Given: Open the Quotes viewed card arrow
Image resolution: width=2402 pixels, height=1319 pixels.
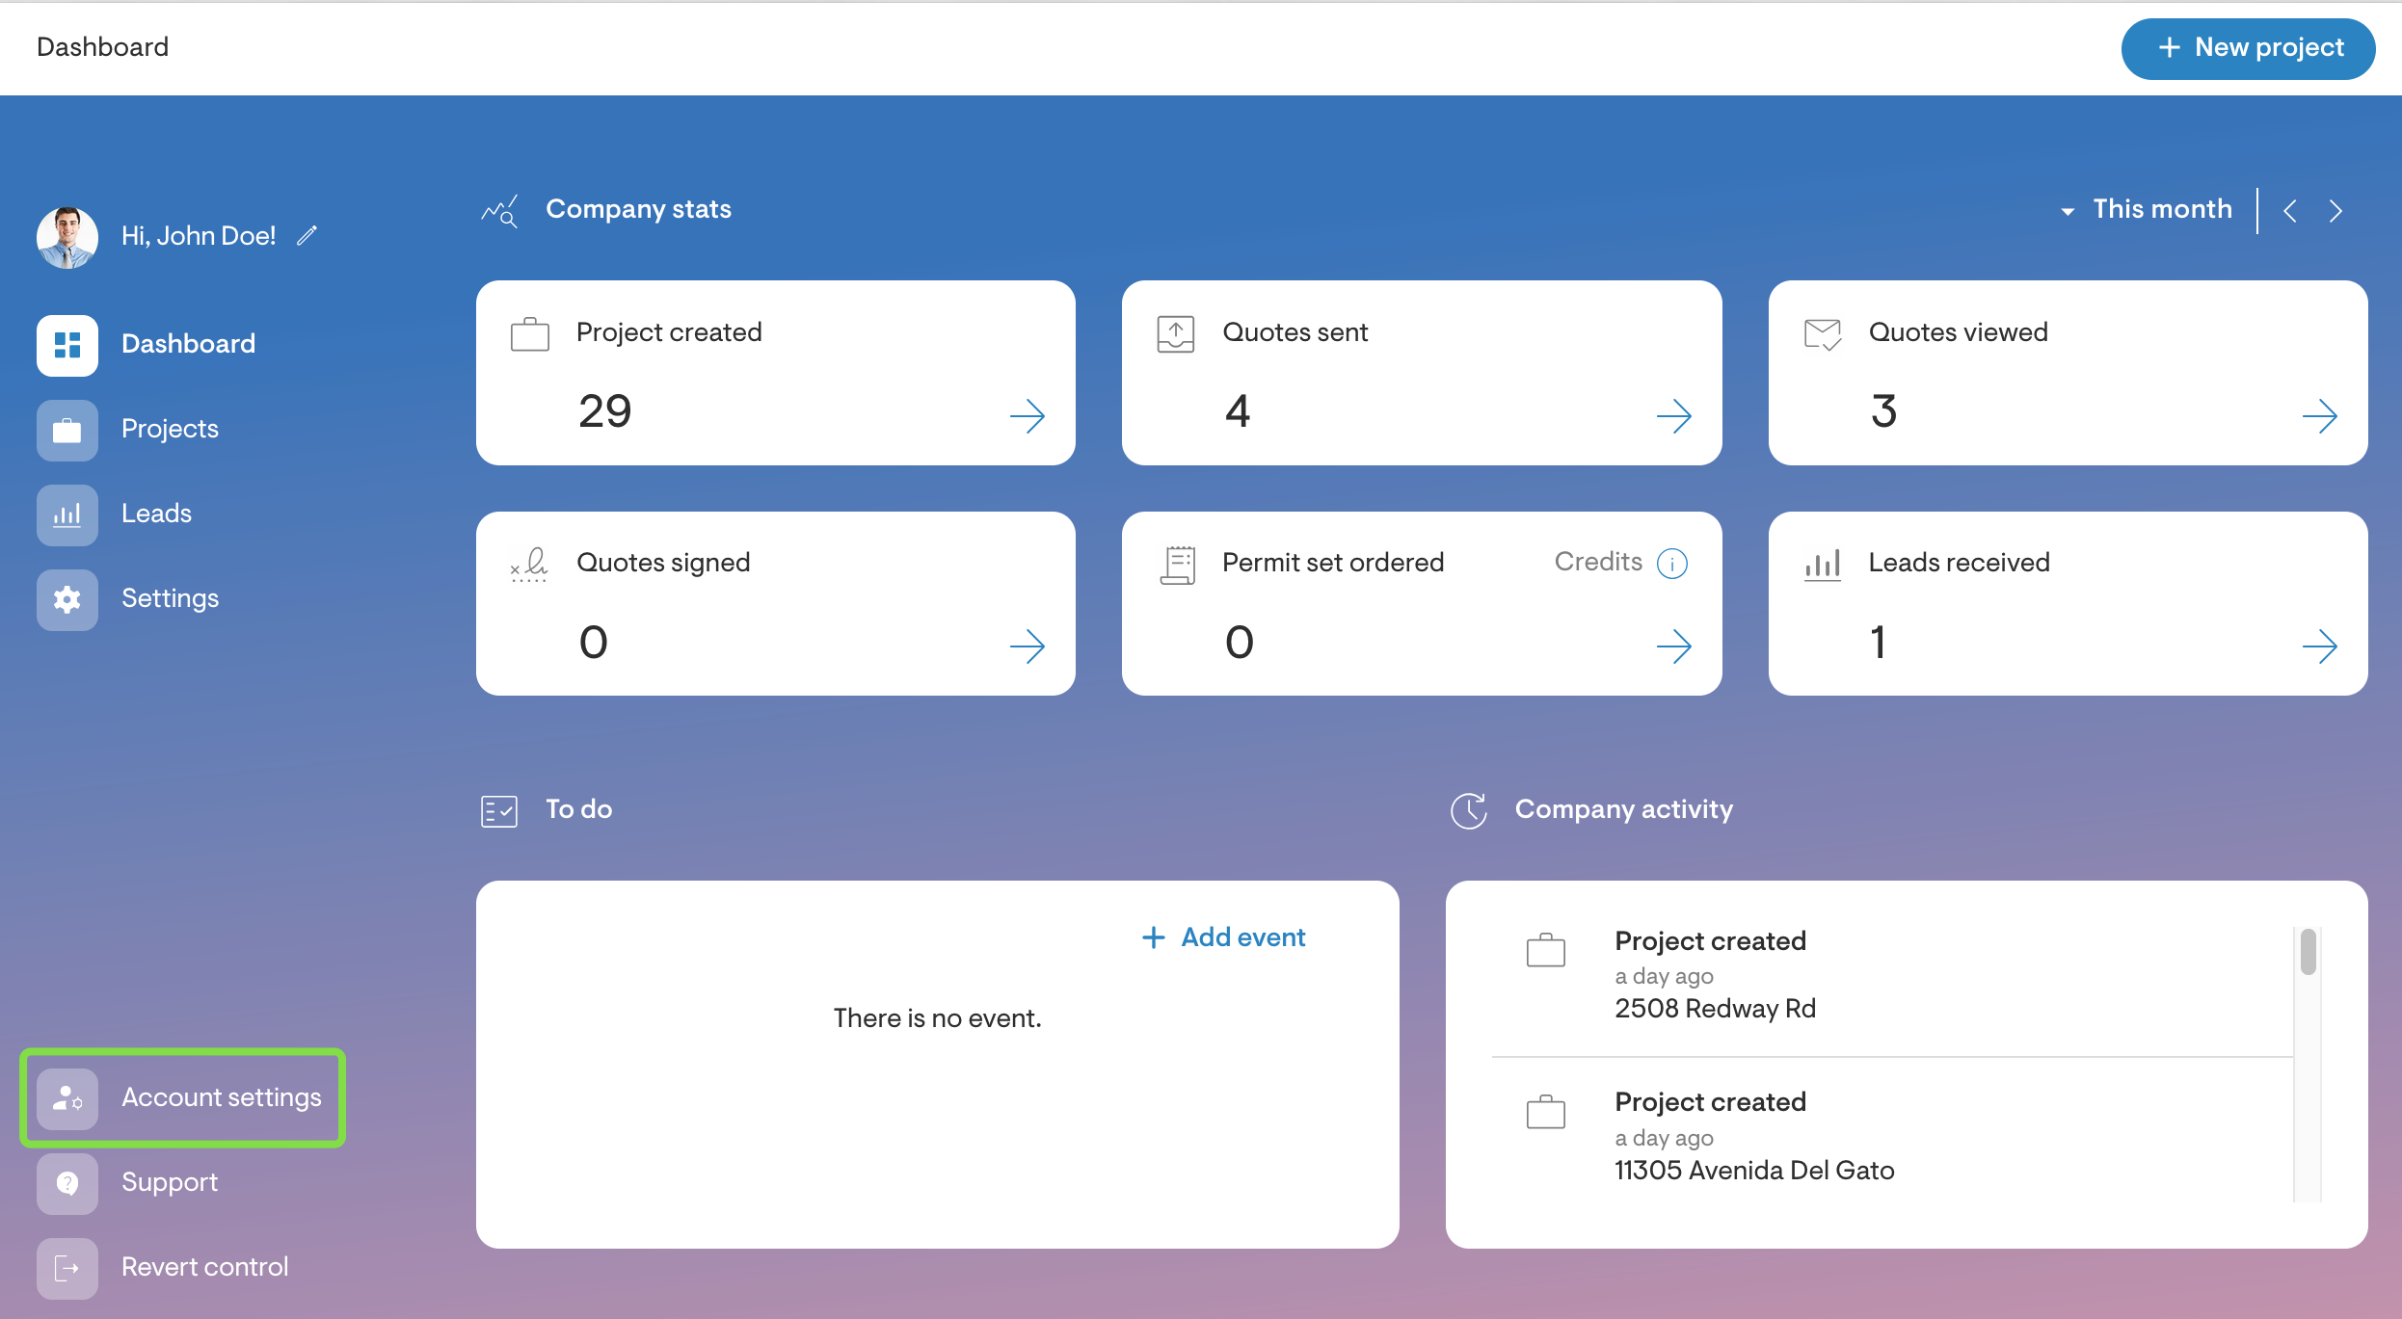Looking at the screenshot, I should pyautogui.click(x=2319, y=415).
